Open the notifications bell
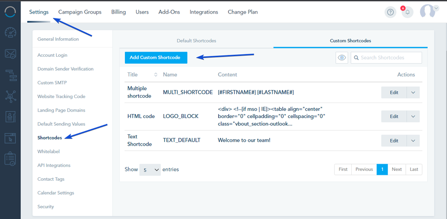The height and width of the screenshot is (219, 447). [x=407, y=12]
